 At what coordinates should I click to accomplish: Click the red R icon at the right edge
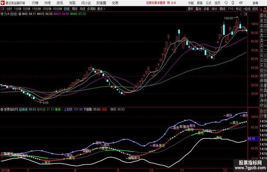pyautogui.click(x=265, y=8)
